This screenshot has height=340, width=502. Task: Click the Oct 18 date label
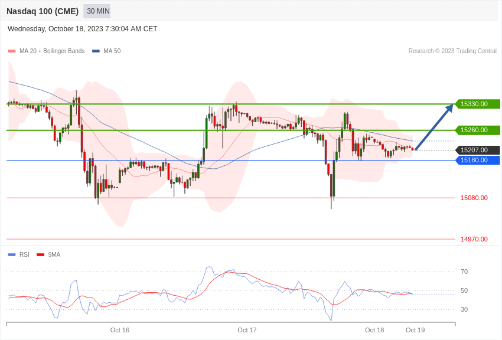tap(374, 330)
